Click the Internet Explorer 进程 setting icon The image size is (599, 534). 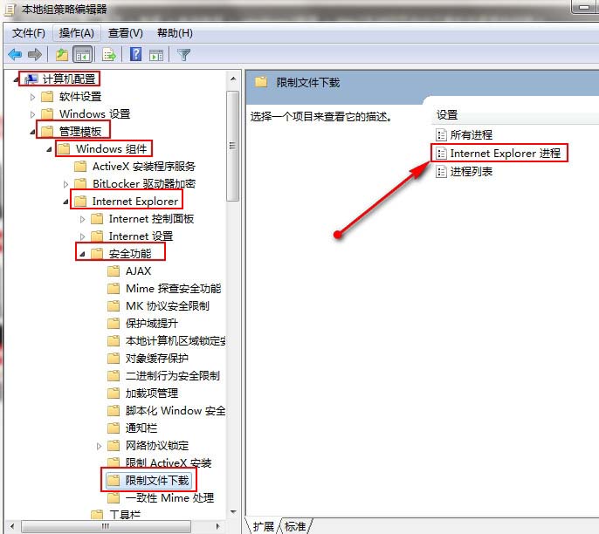click(441, 154)
